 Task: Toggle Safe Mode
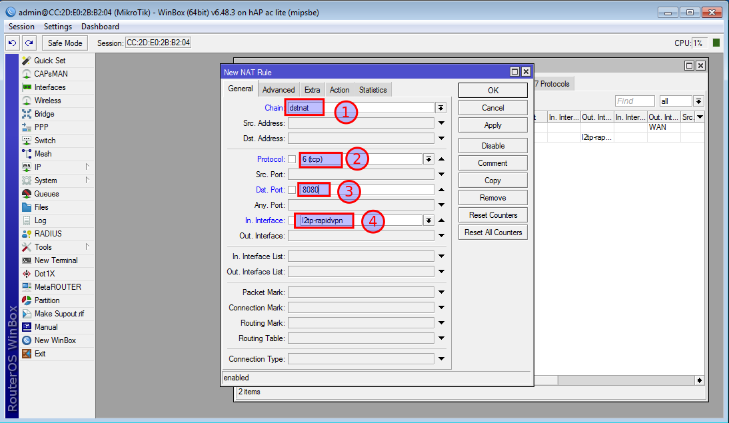tap(65, 43)
